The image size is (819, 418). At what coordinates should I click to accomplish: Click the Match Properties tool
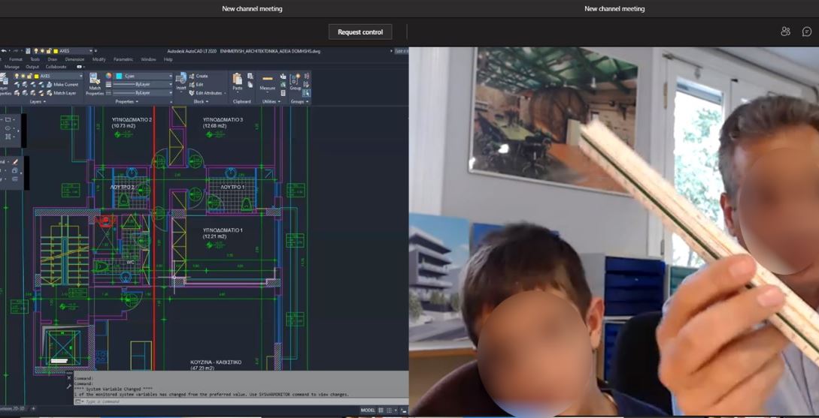[95, 85]
